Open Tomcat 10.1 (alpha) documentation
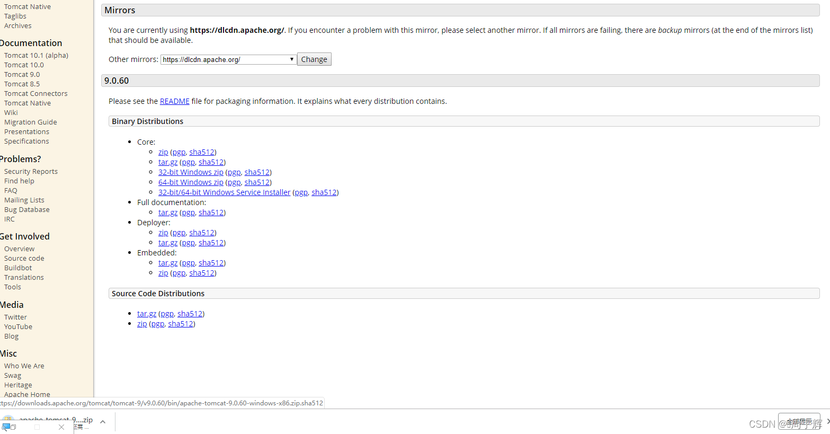Screen dimensions: 830x434 coord(36,56)
